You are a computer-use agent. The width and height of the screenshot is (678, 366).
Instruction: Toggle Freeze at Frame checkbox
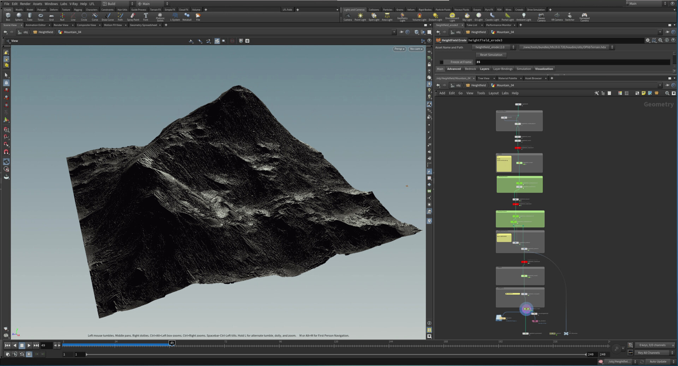click(441, 62)
